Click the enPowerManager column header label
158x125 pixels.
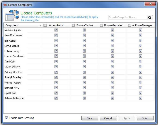coord(142,25)
